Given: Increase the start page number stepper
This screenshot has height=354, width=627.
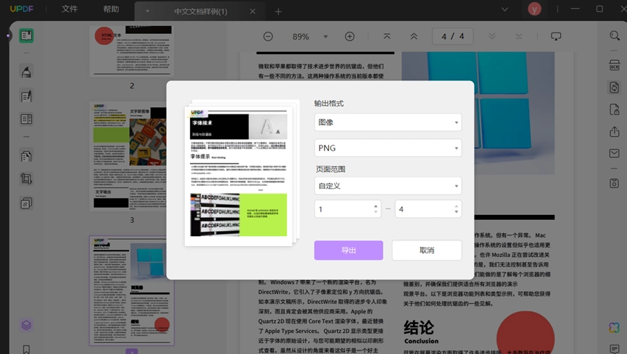Looking at the screenshot, I should [375, 206].
